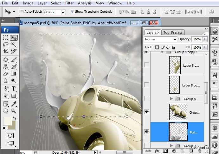Choose the Crop tool

6,51
